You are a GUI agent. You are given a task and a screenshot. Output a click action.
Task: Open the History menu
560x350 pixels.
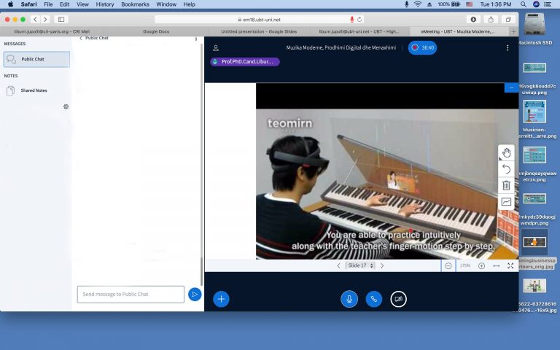tap(105, 4)
